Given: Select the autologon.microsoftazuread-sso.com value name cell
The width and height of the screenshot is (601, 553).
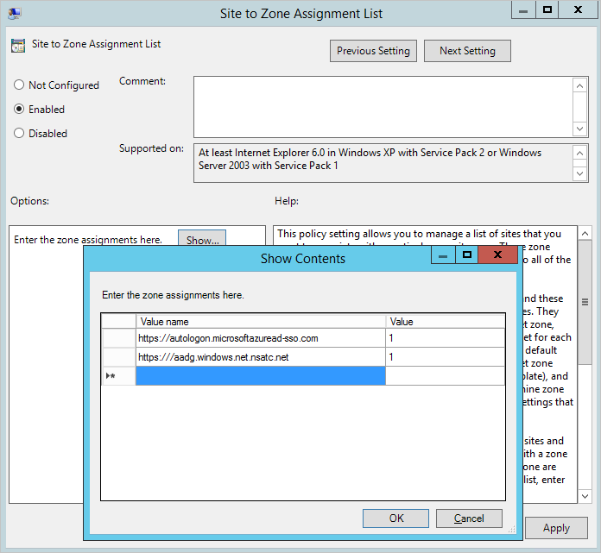Looking at the screenshot, I should click(x=261, y=338).
